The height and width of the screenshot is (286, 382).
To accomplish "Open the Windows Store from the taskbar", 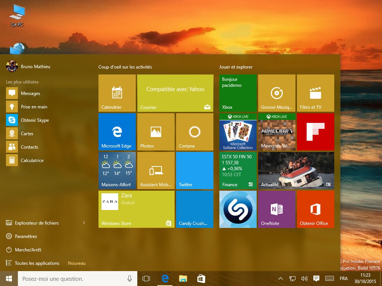I will [201, 278].
